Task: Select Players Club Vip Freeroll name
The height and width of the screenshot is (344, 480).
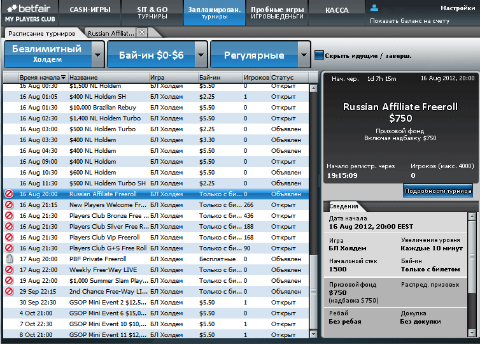Action: [x=104, y=237]
